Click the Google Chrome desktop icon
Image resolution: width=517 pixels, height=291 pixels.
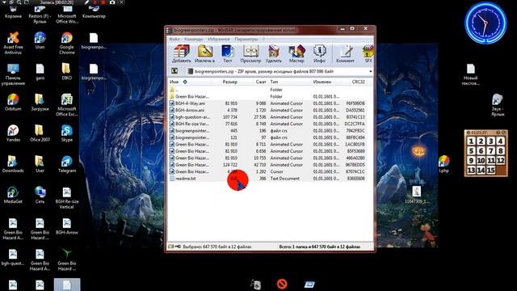pyautogui.click(x=67, y=43)
